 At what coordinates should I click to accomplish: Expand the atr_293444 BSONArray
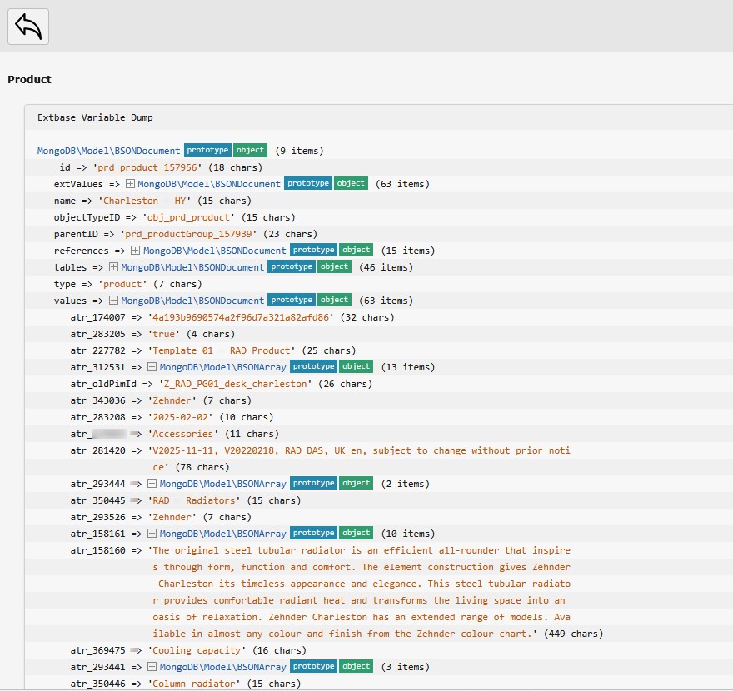(x=152, y=484)
